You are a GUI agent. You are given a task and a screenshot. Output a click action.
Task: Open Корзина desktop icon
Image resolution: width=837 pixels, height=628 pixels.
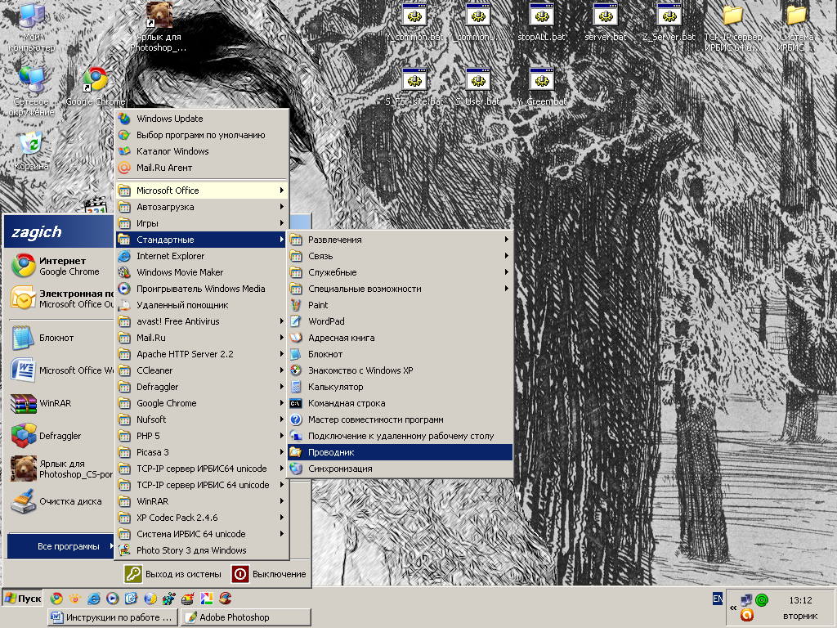[x=31, y=151]
